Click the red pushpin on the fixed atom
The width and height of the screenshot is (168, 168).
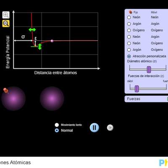click(6, 90)
